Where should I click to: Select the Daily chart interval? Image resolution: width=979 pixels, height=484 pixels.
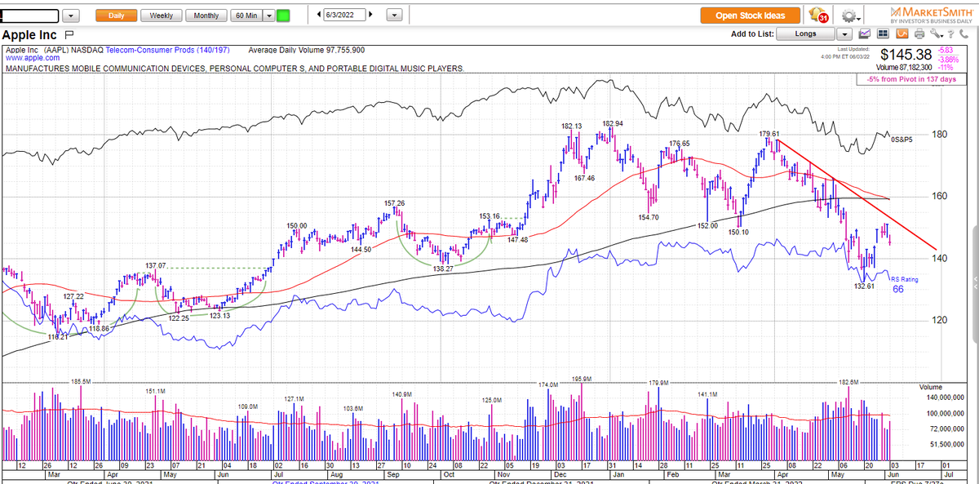click(115, 16)
